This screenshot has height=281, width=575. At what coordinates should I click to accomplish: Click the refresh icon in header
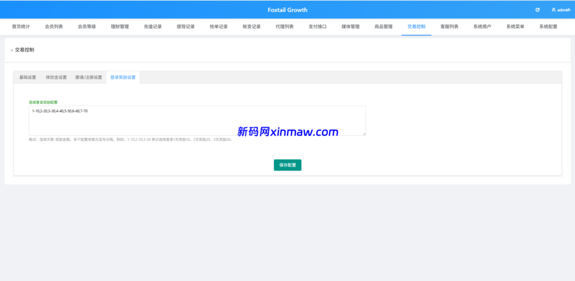tap(537, 10)
